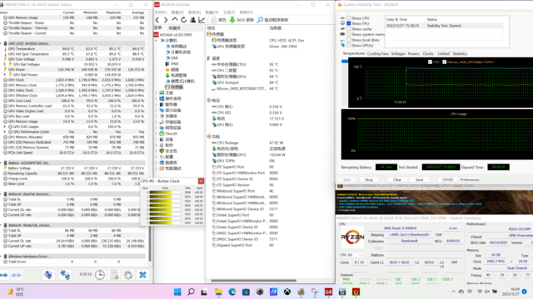Open stability test Preferences
533x299 pixels.
click(470, 179)
